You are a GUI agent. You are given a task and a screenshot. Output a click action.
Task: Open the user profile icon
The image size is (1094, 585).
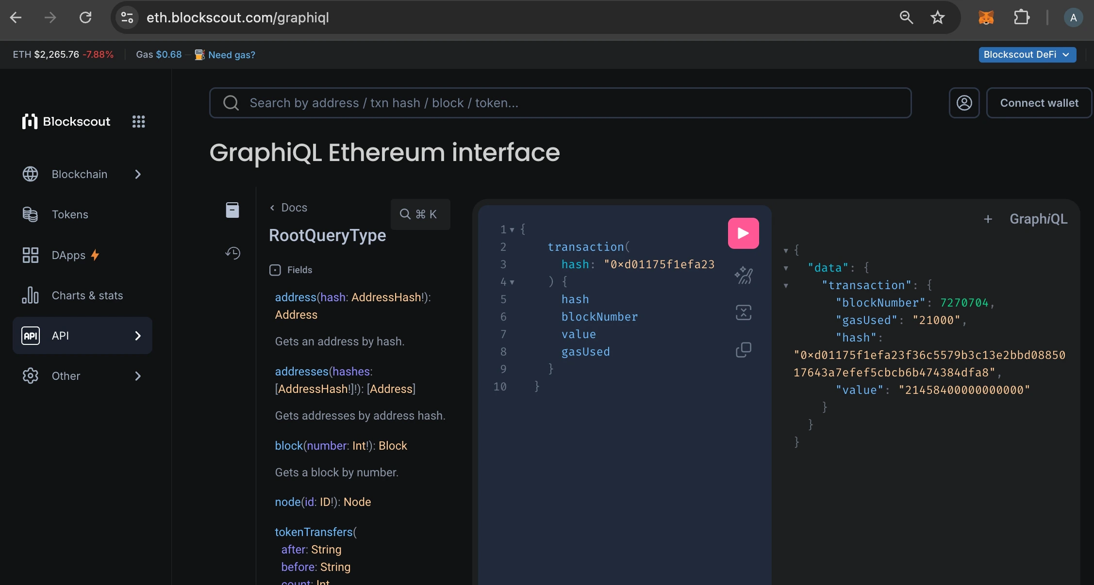pos(964,103)
